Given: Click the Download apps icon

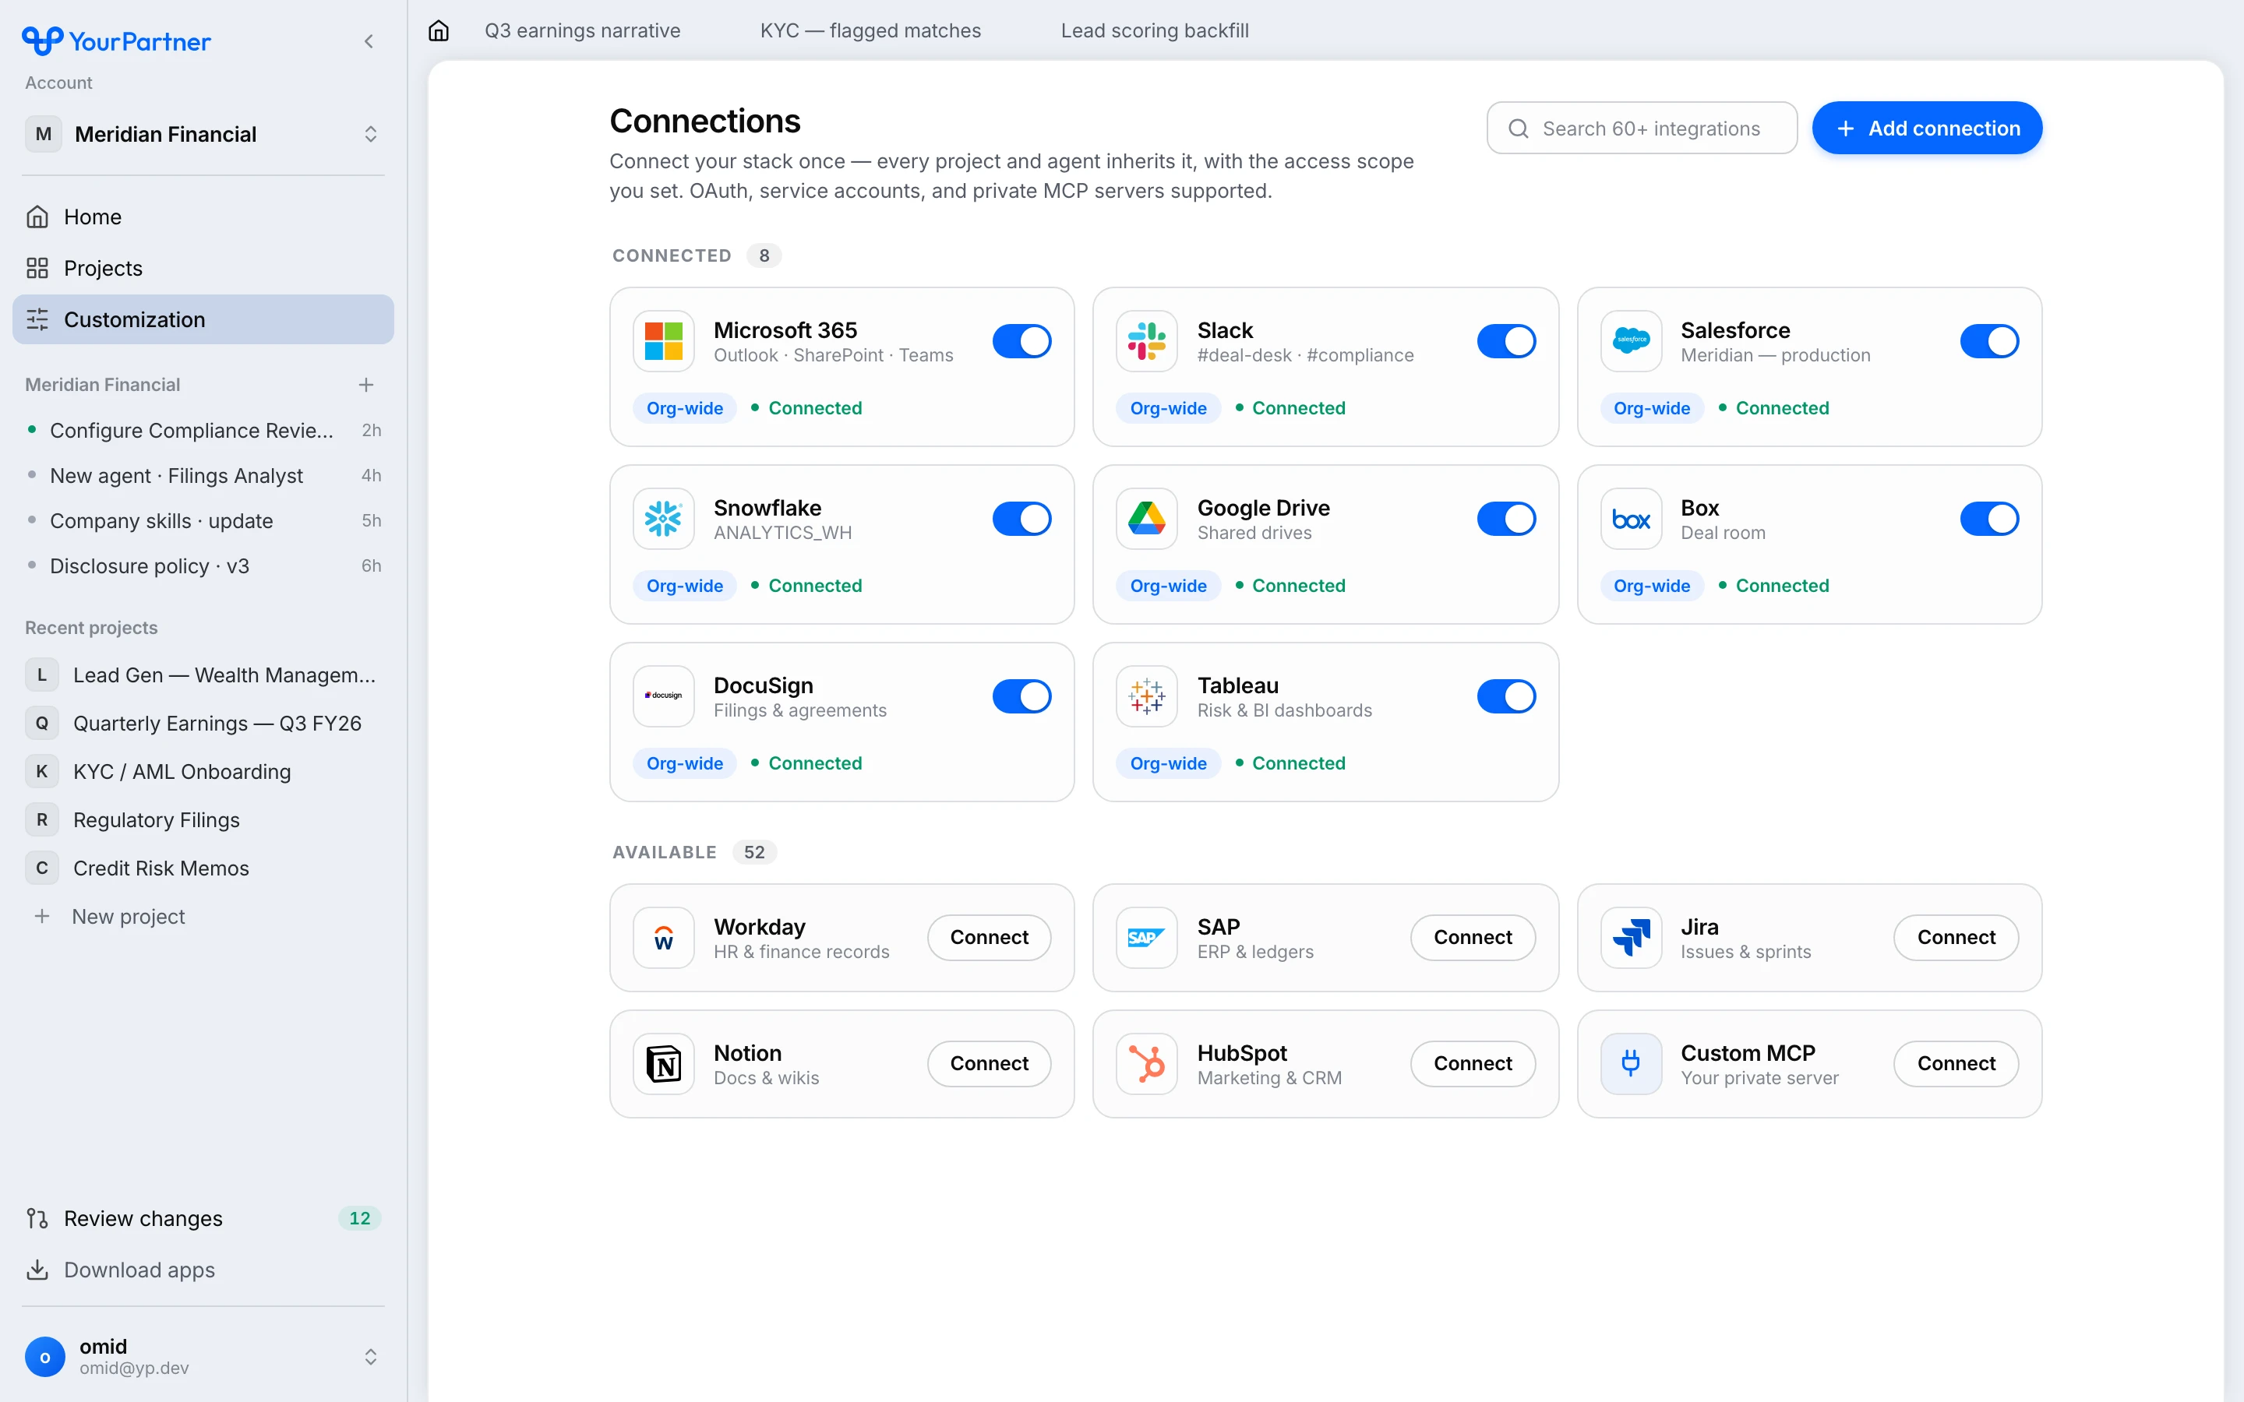Looking at the screenshot, I should [37, 1270].
